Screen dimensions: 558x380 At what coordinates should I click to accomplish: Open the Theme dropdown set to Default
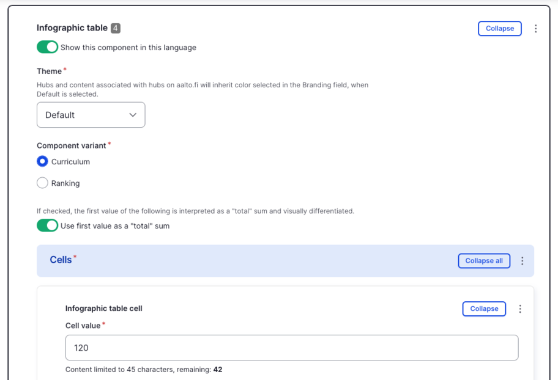tap(91, 115)
